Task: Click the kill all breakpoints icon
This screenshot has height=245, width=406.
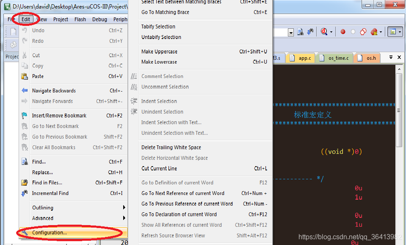Action: pyautogui.click(x=374, y=32)
